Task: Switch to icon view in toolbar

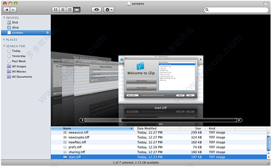Action: click(55, 10)
